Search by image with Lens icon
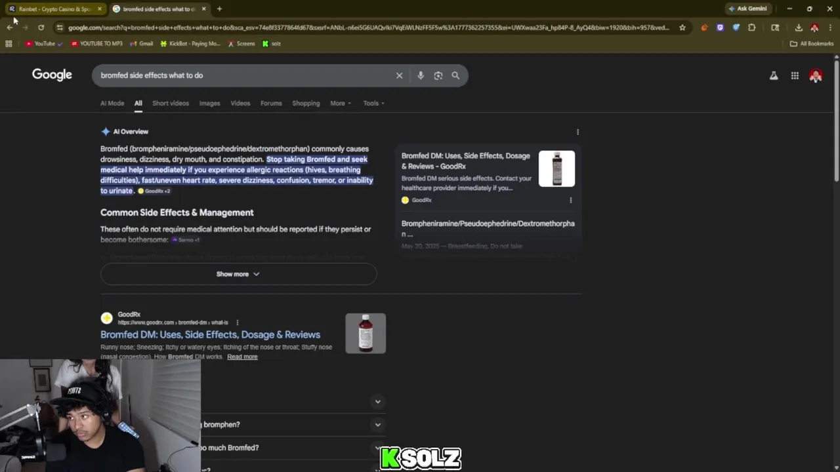The height and width of the screenshot is (472, 840). coord(438,75)
